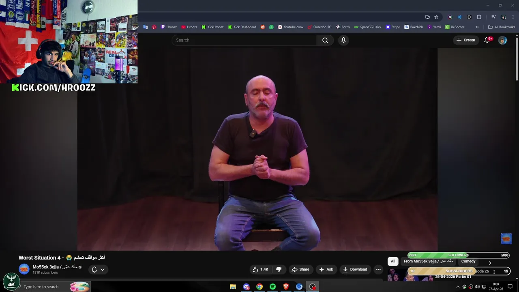519x292 pixels.
Task: Select the From Mo55ek 3ejja chip
Action: (x=429, y=261)
